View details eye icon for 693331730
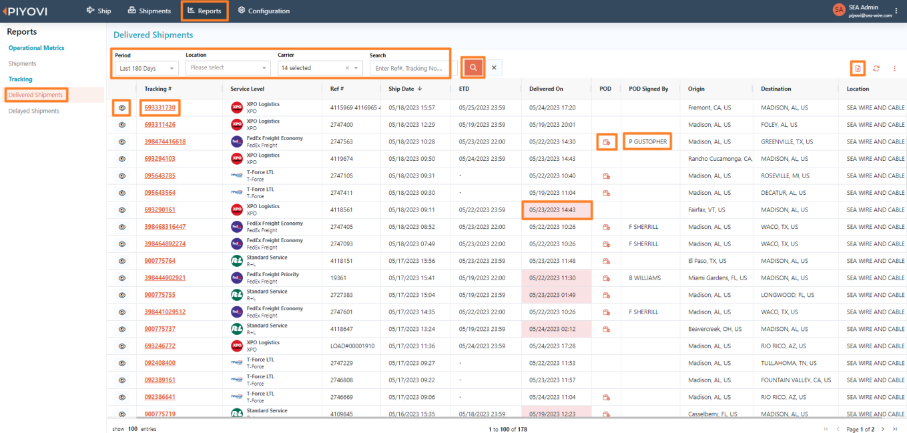This screenshot has width=907, height=433. click(122, 107)
